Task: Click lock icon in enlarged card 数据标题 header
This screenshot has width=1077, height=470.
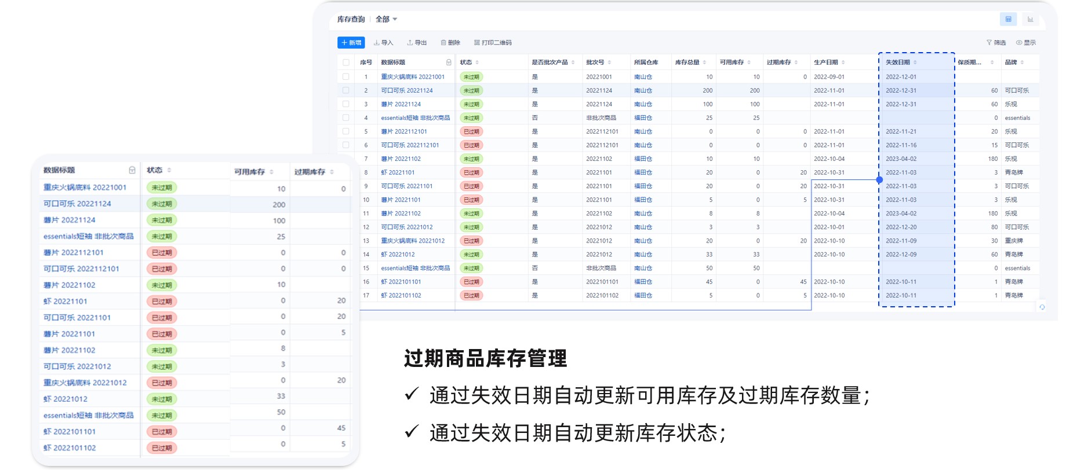Action: [132, 170]
